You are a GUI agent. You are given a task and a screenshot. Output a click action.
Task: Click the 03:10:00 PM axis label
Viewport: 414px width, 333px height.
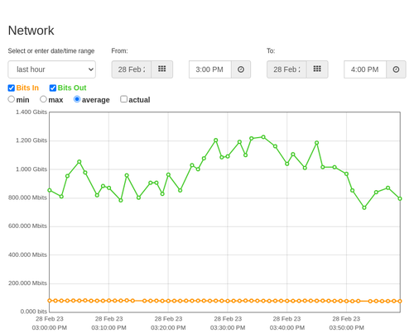(x=108, y=328)
